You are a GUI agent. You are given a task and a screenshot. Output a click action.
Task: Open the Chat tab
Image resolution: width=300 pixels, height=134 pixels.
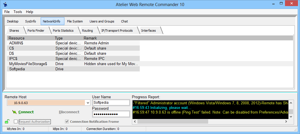[x=124, y=21]
